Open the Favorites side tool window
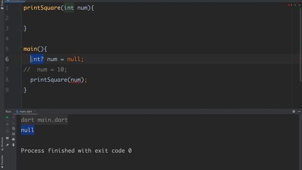 (x=2, y=161)
